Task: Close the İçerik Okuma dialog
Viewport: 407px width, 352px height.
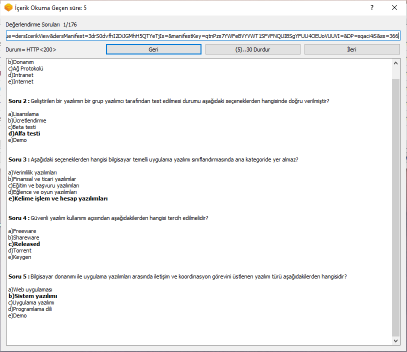Action: click(394, 8)
